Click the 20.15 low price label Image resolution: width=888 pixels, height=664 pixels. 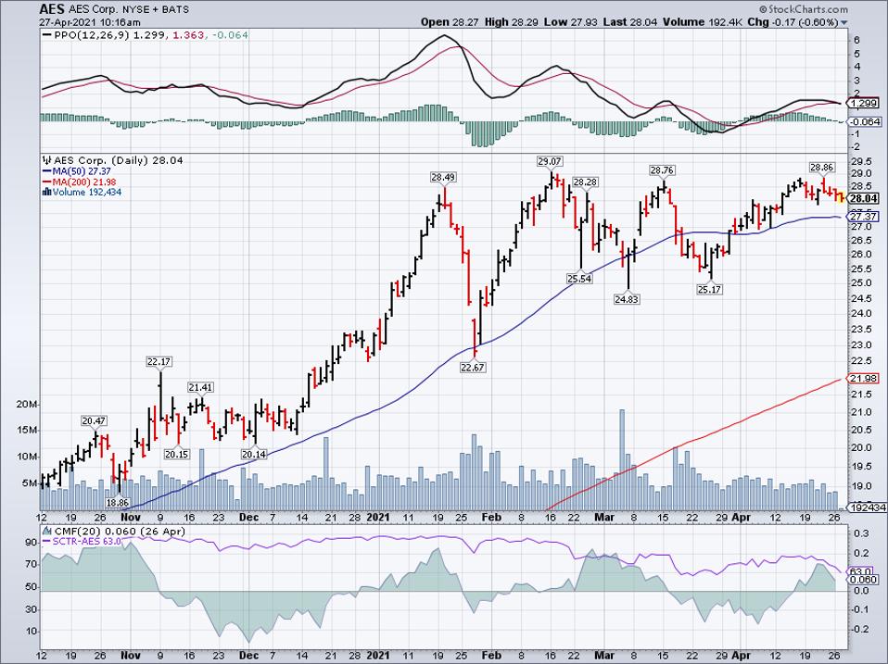tap(177, 454)
